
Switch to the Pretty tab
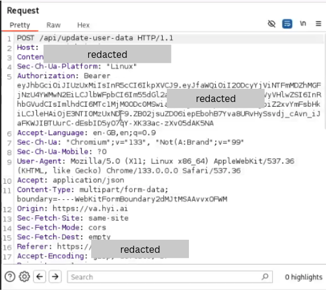coord(20,25)
